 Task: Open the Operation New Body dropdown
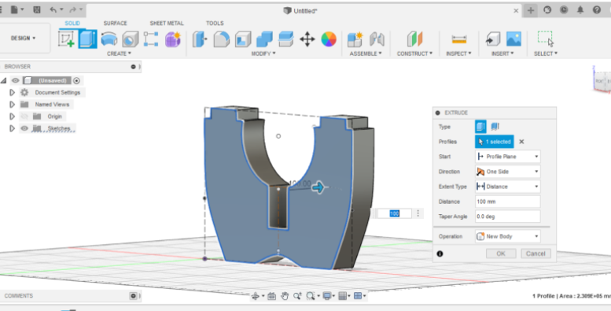click(507, 236)
